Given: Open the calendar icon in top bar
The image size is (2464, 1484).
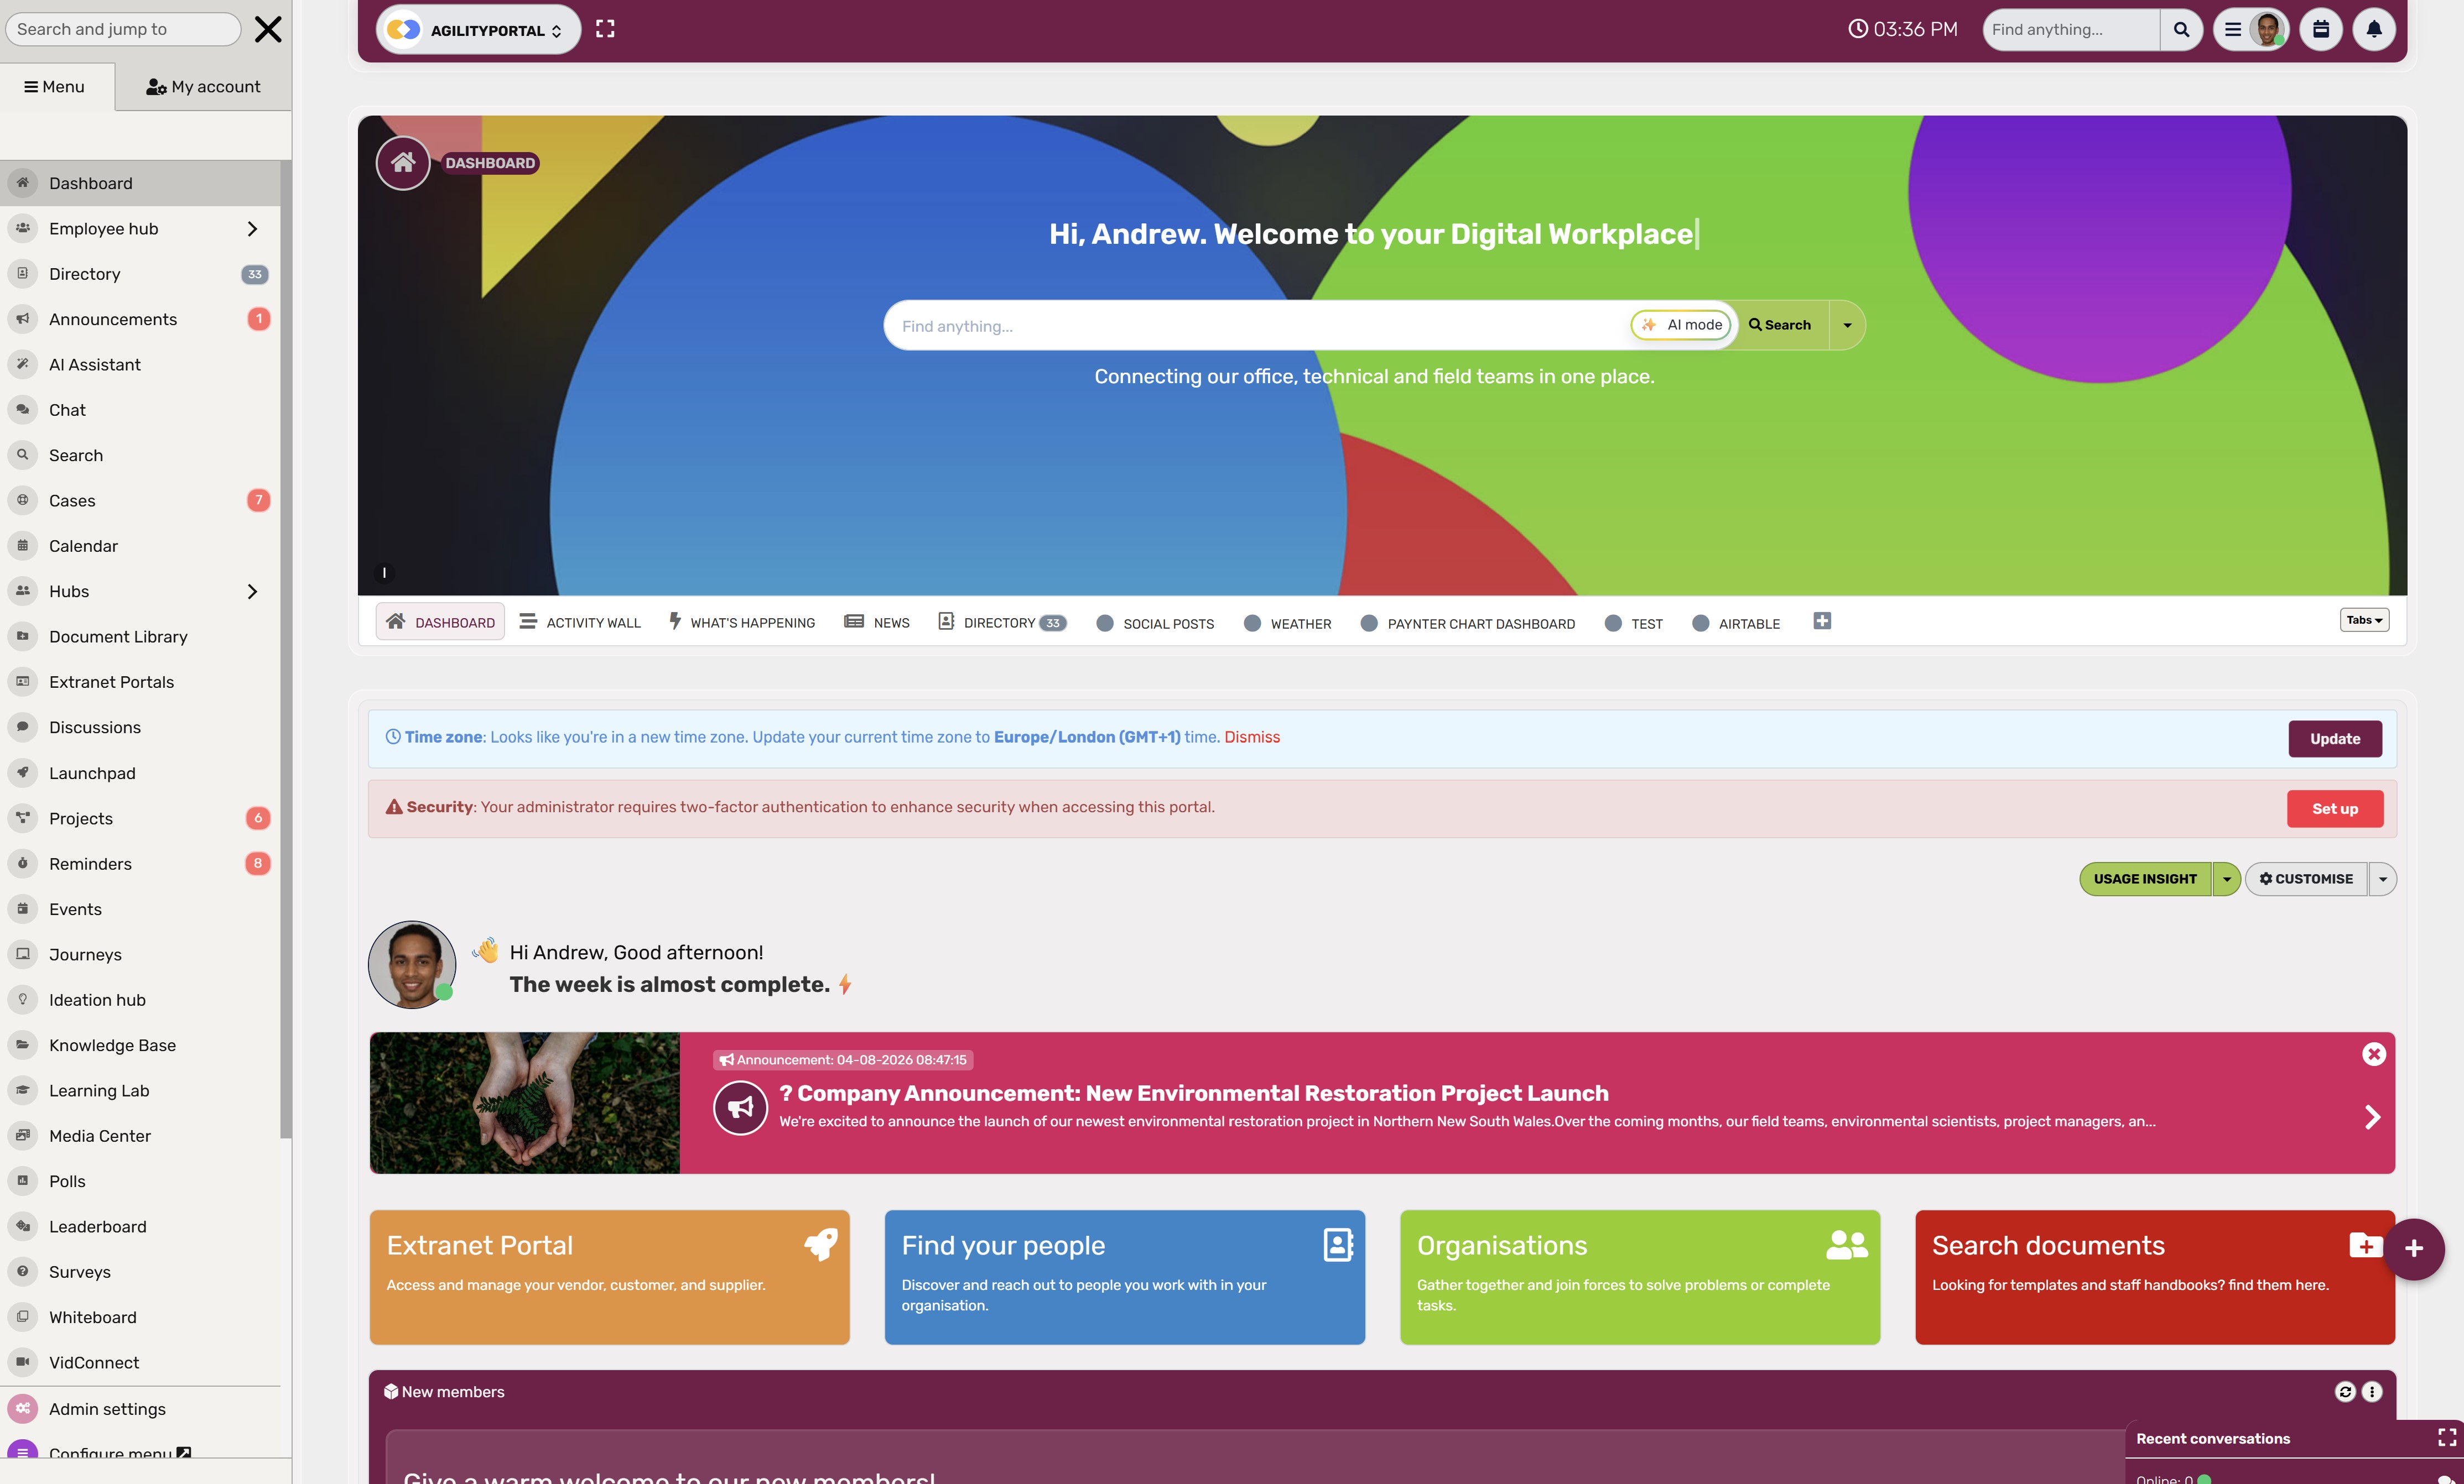Looking at the screenshot, I should [2320, 29].
